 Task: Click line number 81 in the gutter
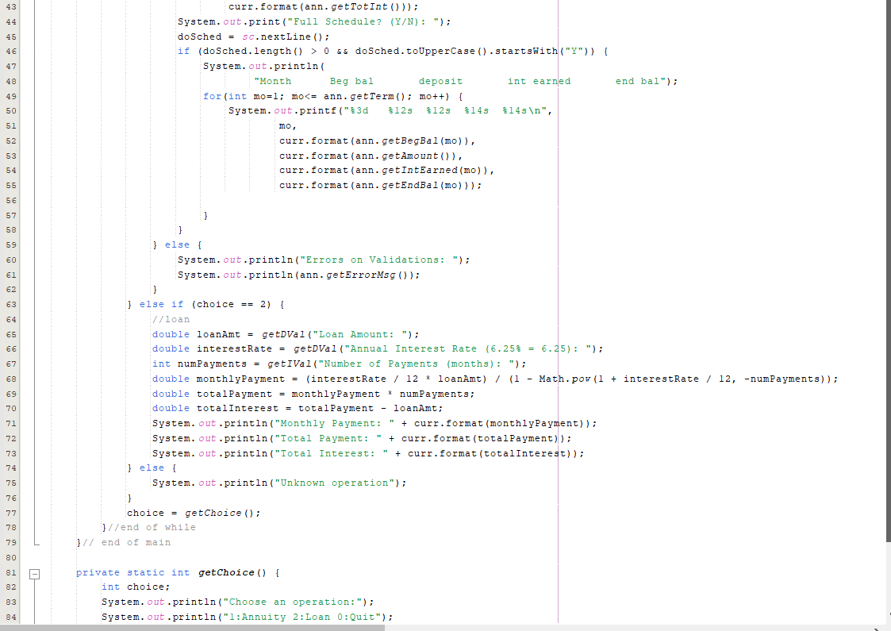pyautogui.click(x=10, y=571)
